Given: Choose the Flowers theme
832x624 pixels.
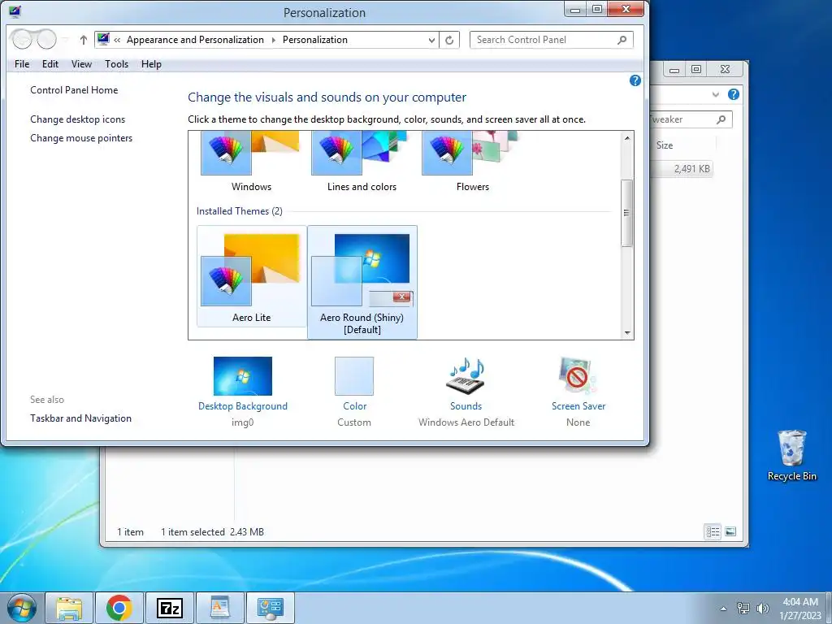Looking at the screenshot, I should coord(472,162).
